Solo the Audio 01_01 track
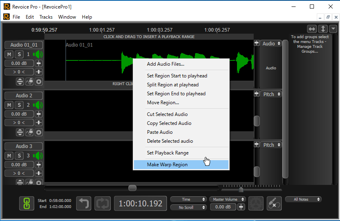This screenshot has height=221, width=340. pyautogui.click(x=19, y=54)
